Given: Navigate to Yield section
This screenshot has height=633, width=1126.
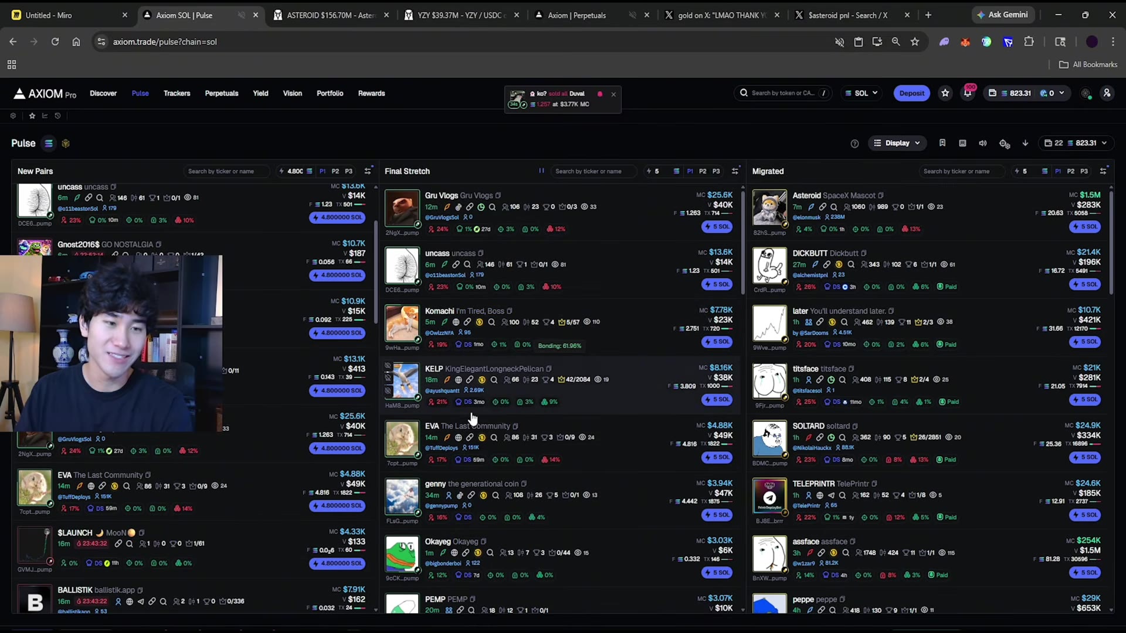Looking at the screenshot, I should [260, 93].
